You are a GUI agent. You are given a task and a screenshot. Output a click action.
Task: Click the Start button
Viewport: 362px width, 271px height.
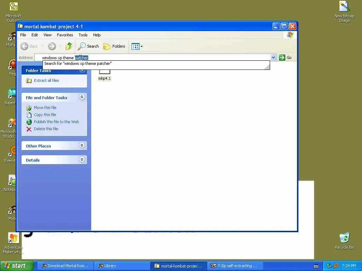pyautogui.click(x=17, y=266)
